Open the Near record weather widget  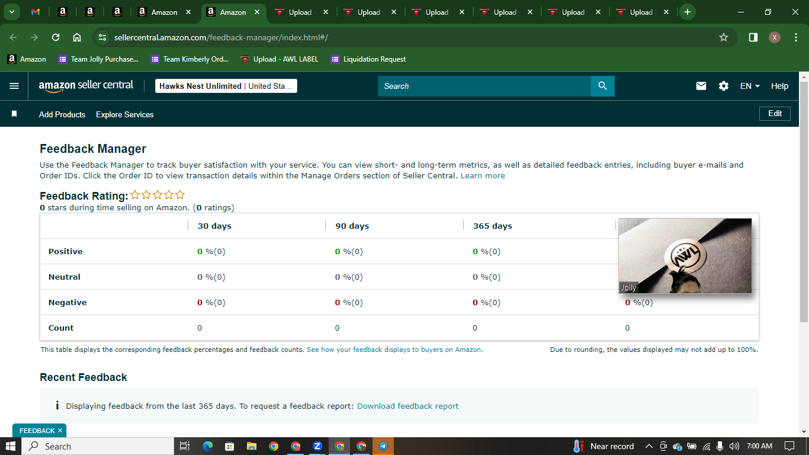[603, 446]
